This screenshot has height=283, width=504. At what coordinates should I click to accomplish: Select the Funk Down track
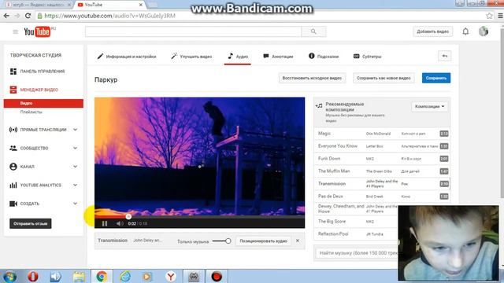382,159
